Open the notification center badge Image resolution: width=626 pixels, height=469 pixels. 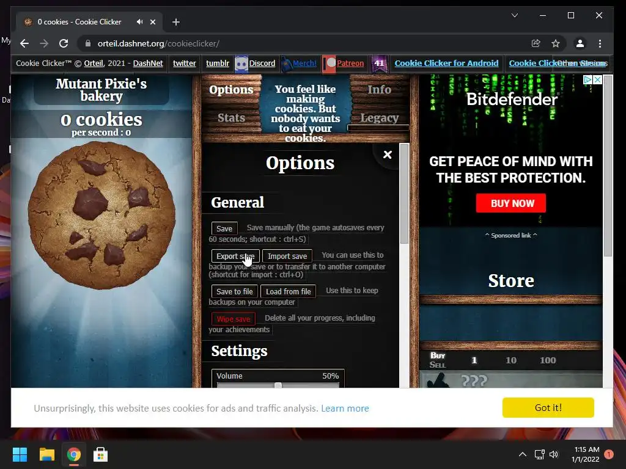click(608, 454)
